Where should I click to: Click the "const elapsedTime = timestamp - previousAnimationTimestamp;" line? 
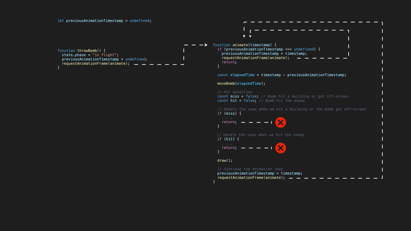282,75
